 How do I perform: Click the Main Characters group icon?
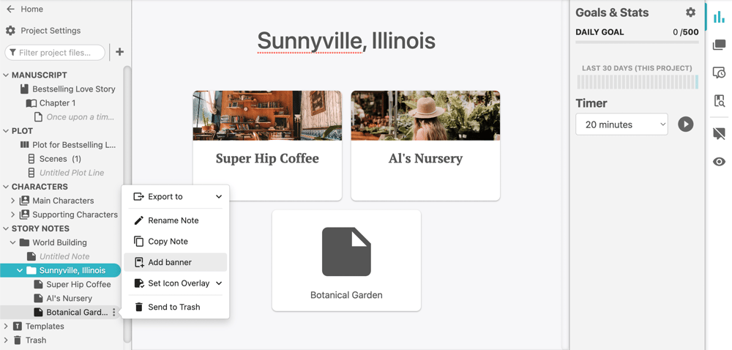pyautogui.click(x=24, y=201)
